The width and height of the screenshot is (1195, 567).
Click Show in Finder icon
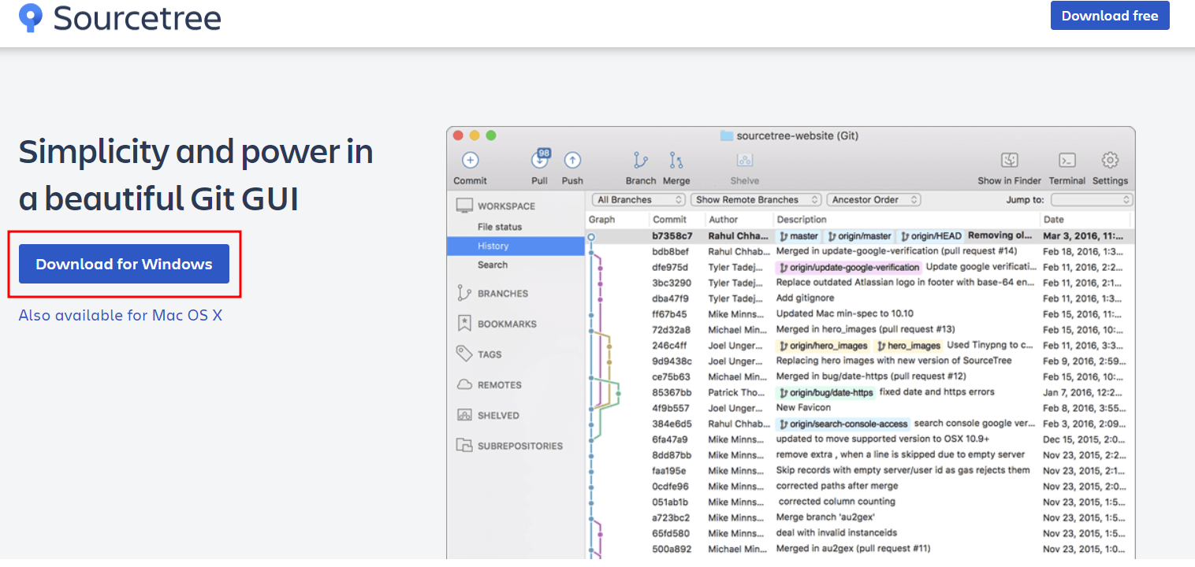[1010, 161]
